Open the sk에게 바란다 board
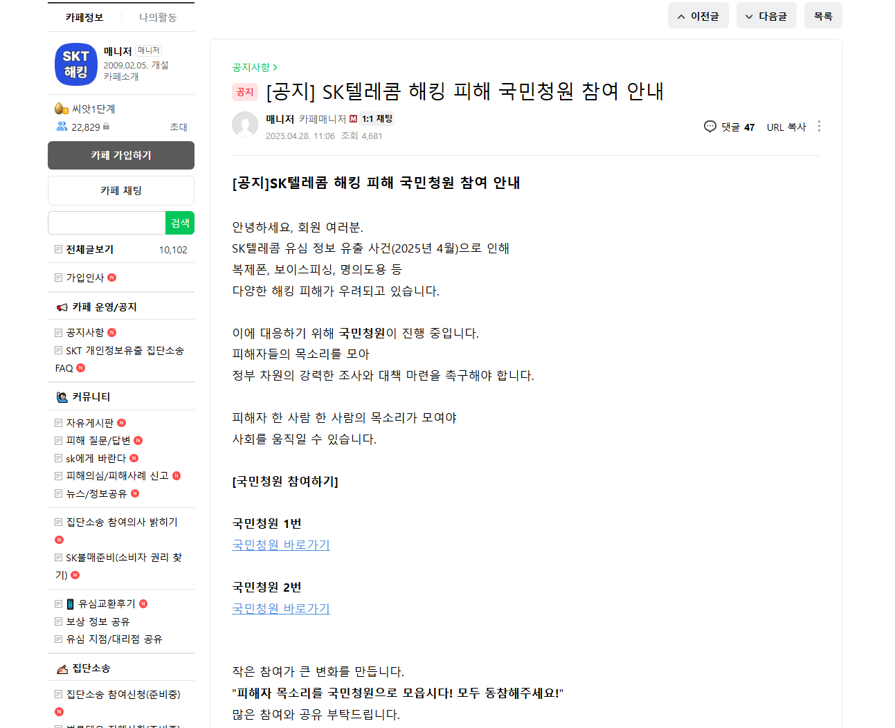Screen dimensions: 895x728 (x=96, y=458)
